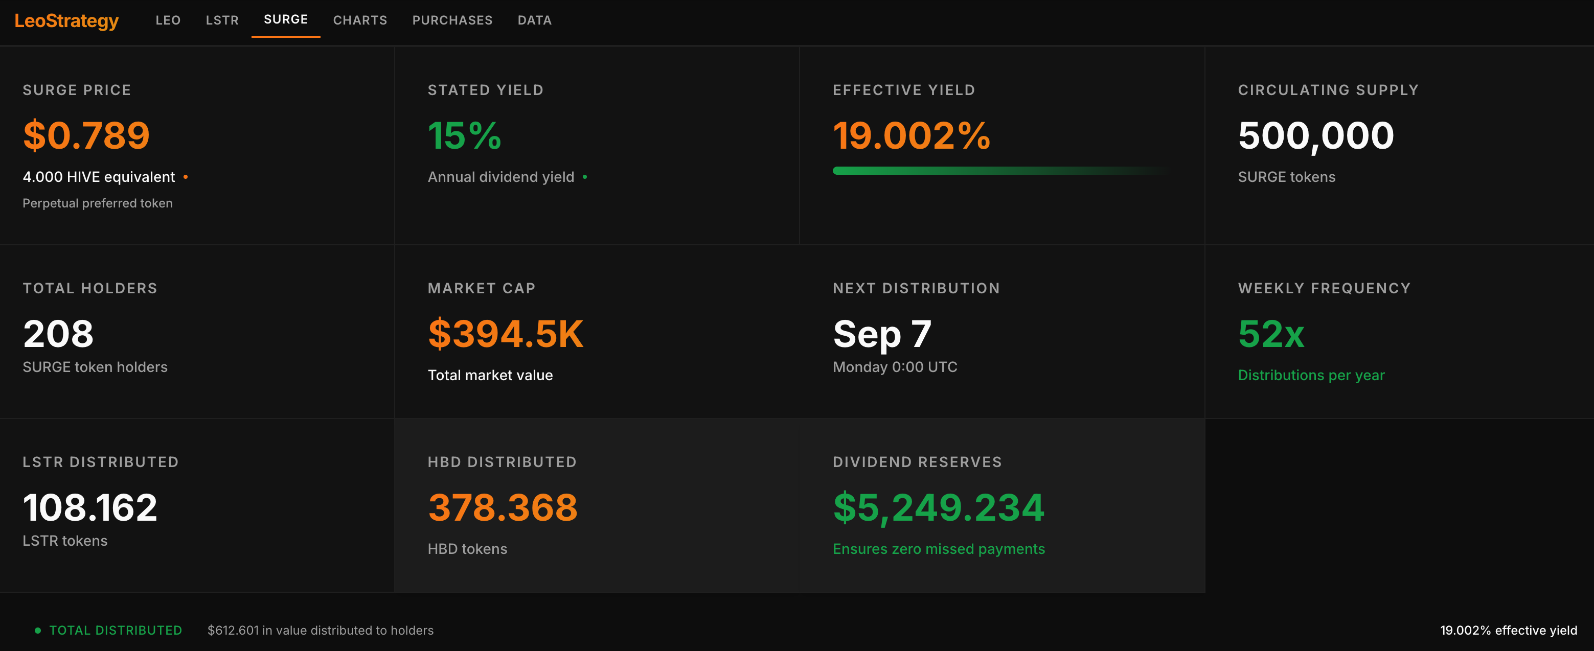This screenshot has width=1594, height=651.
Task: Open the LEO tab
Action: [168, 20]
